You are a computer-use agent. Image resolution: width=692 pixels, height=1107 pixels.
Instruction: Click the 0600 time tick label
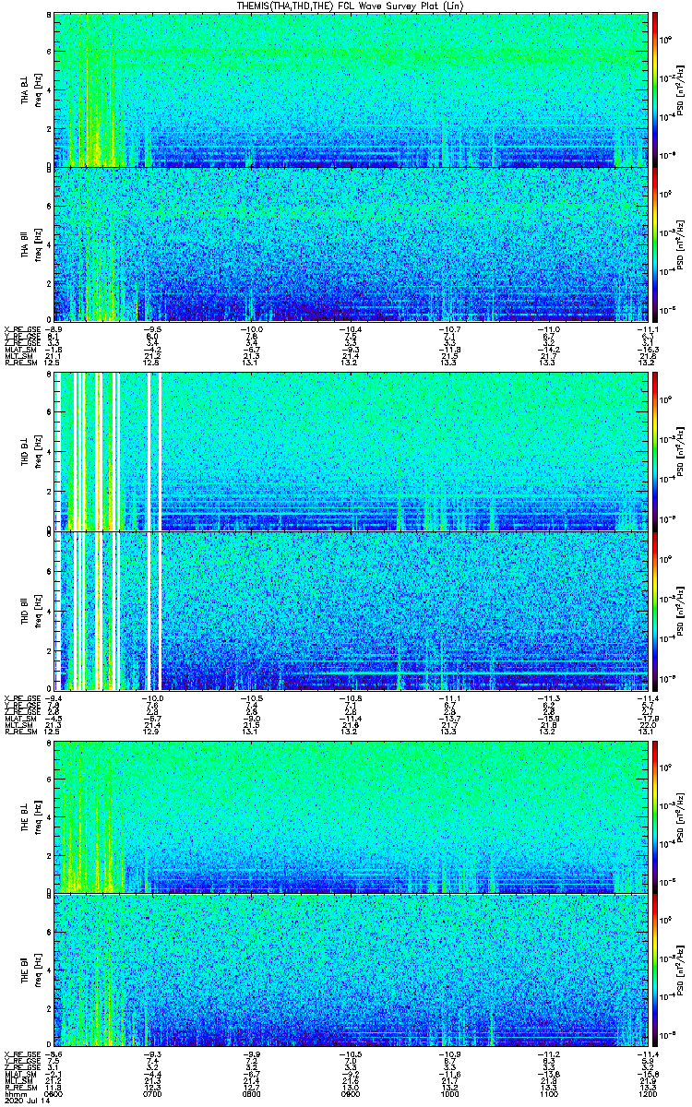click(54, 1093)
